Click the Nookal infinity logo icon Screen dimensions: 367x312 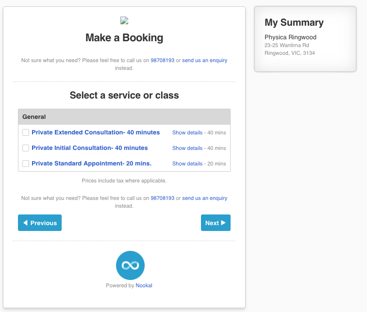pos(130,265)
